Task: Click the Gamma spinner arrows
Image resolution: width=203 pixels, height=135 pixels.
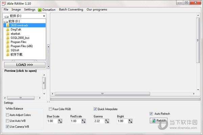Action: (107, 121)
